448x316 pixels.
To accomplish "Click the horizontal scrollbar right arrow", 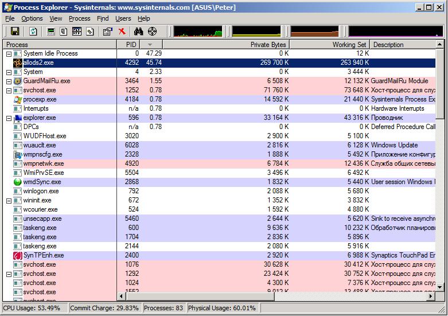I will [431, 297].
